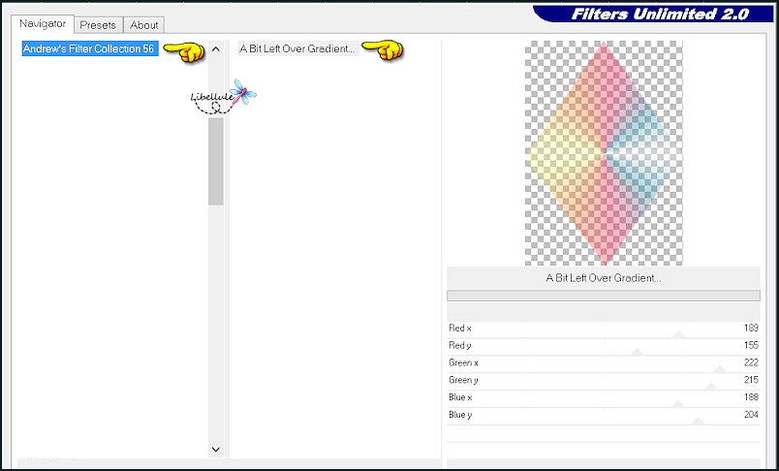Open the Presets tab

(x=98, y=25)
